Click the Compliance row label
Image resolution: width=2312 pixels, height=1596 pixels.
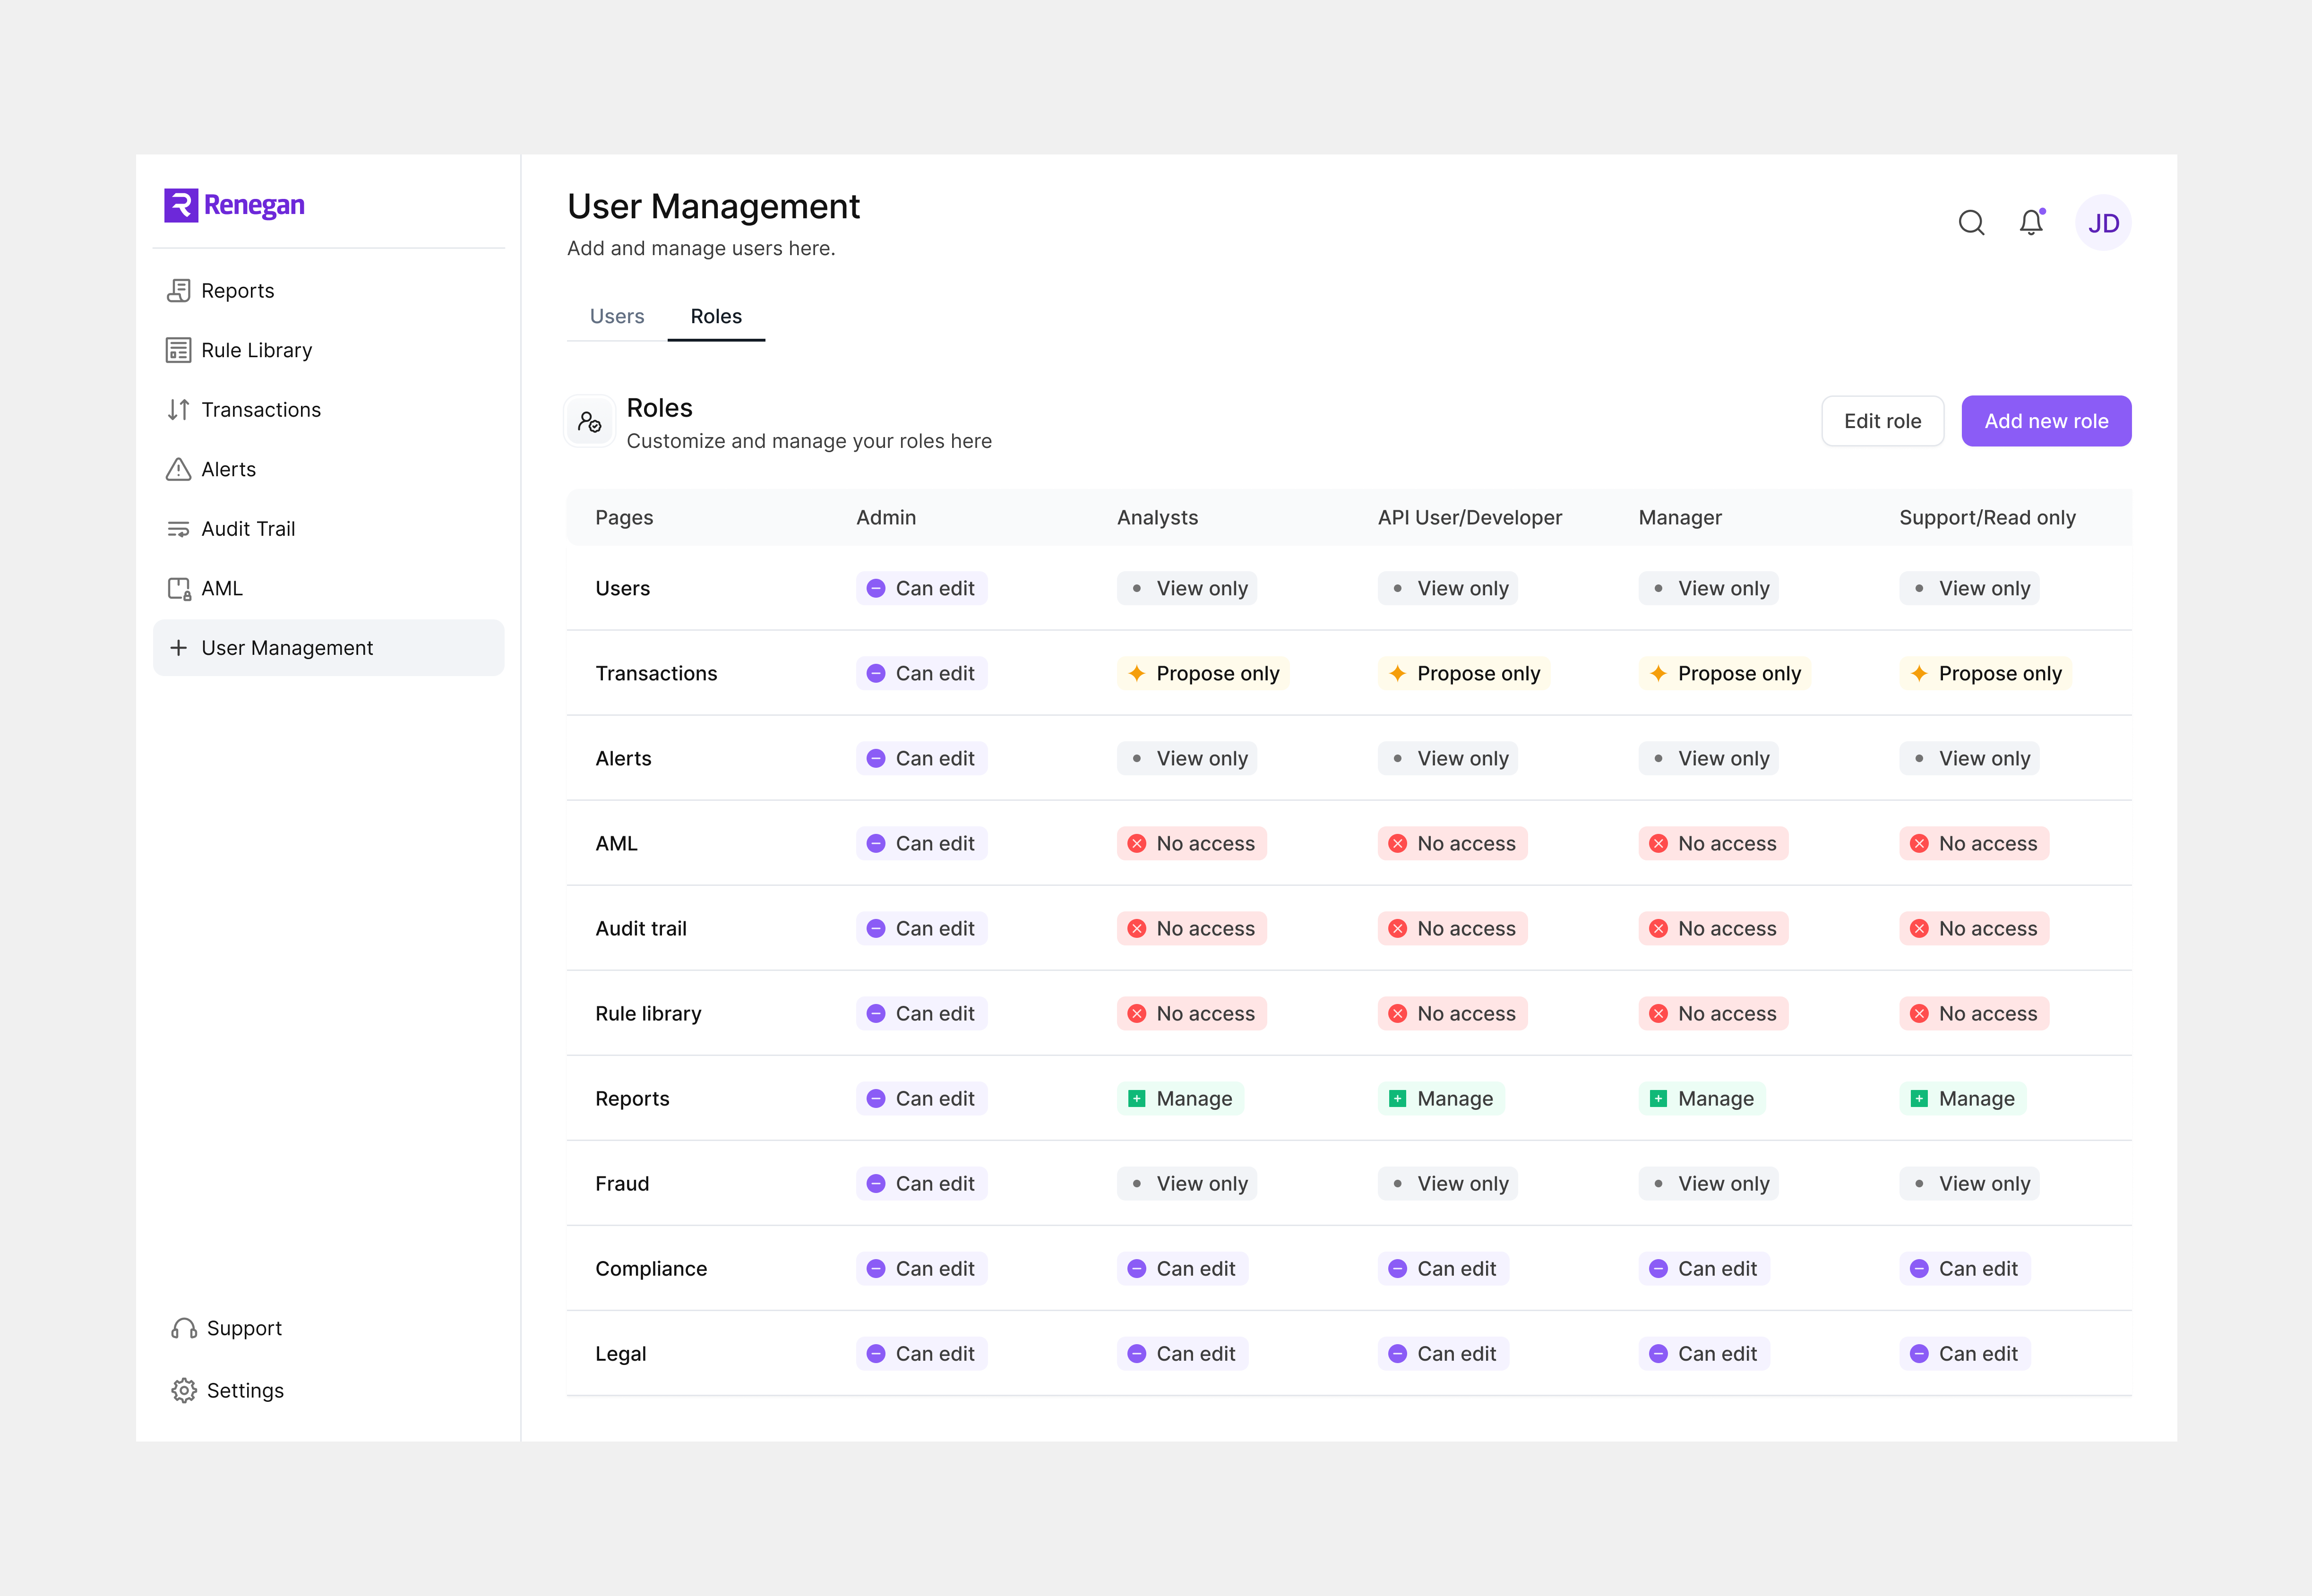[x=651, y=1269]
